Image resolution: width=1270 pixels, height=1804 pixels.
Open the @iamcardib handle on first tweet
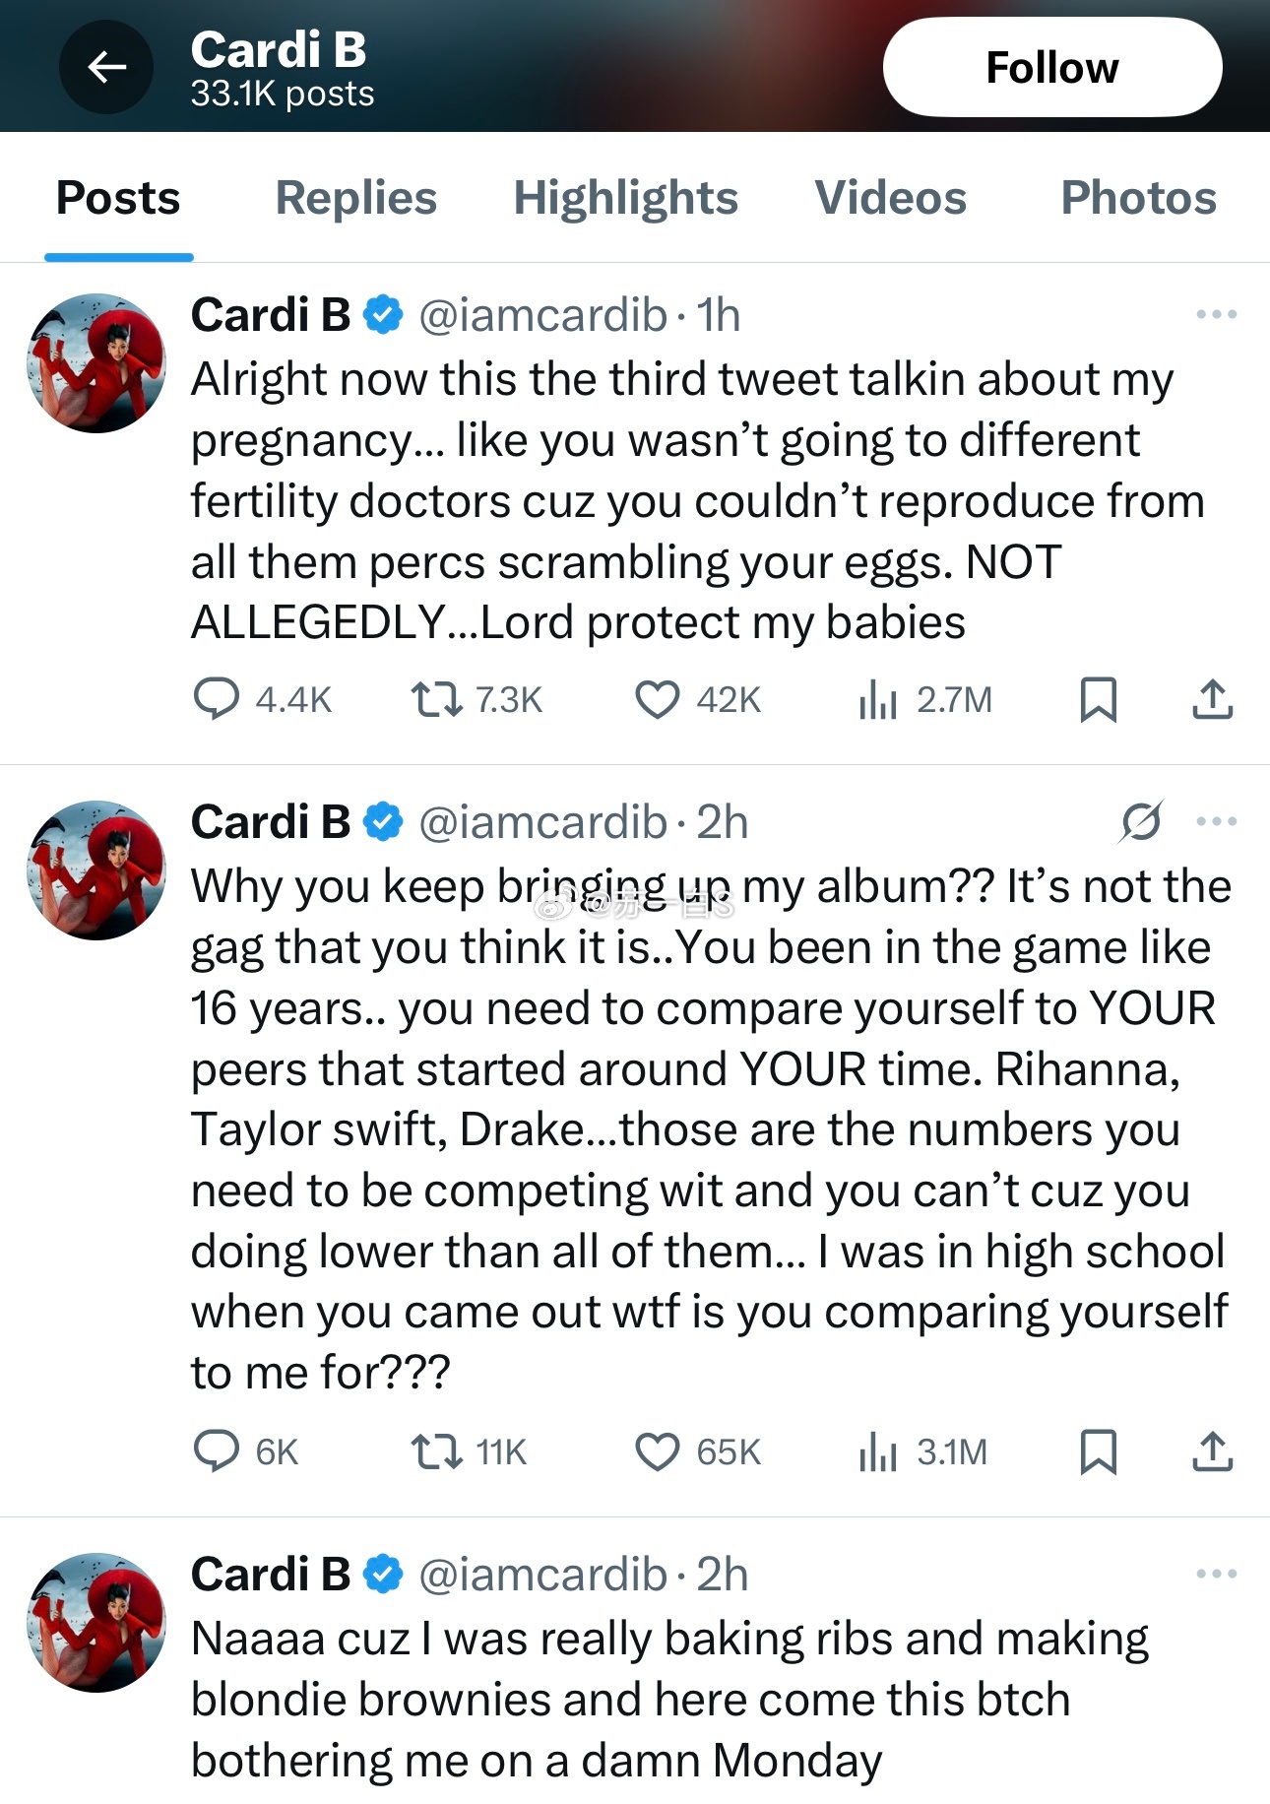pos(543,315)
